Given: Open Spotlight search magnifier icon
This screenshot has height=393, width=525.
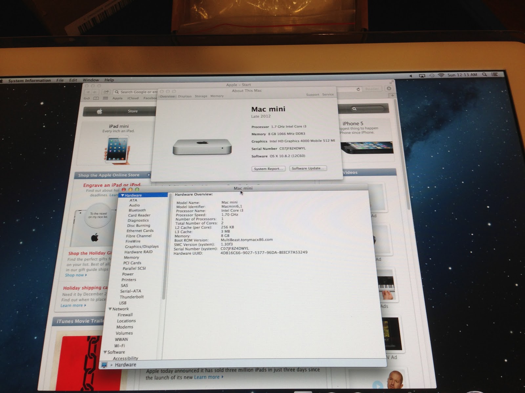Looking at the screenshot, I should tap(484, 75).
